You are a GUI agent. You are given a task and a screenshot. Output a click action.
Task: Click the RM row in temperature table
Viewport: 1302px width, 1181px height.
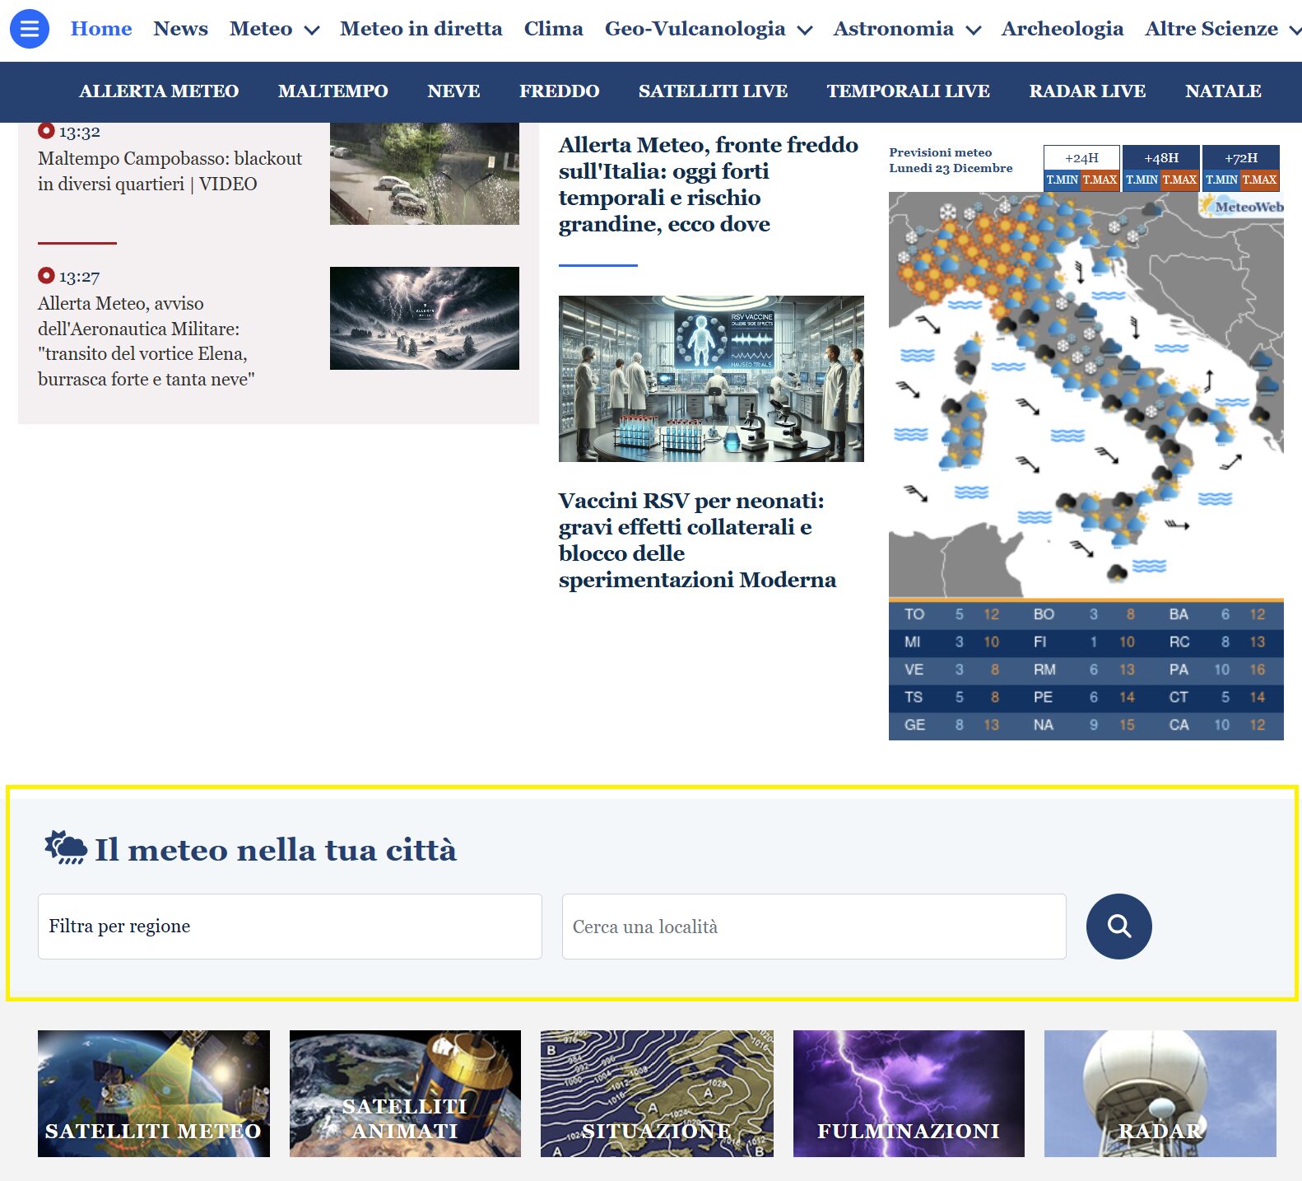click(x=1084, y=670)
